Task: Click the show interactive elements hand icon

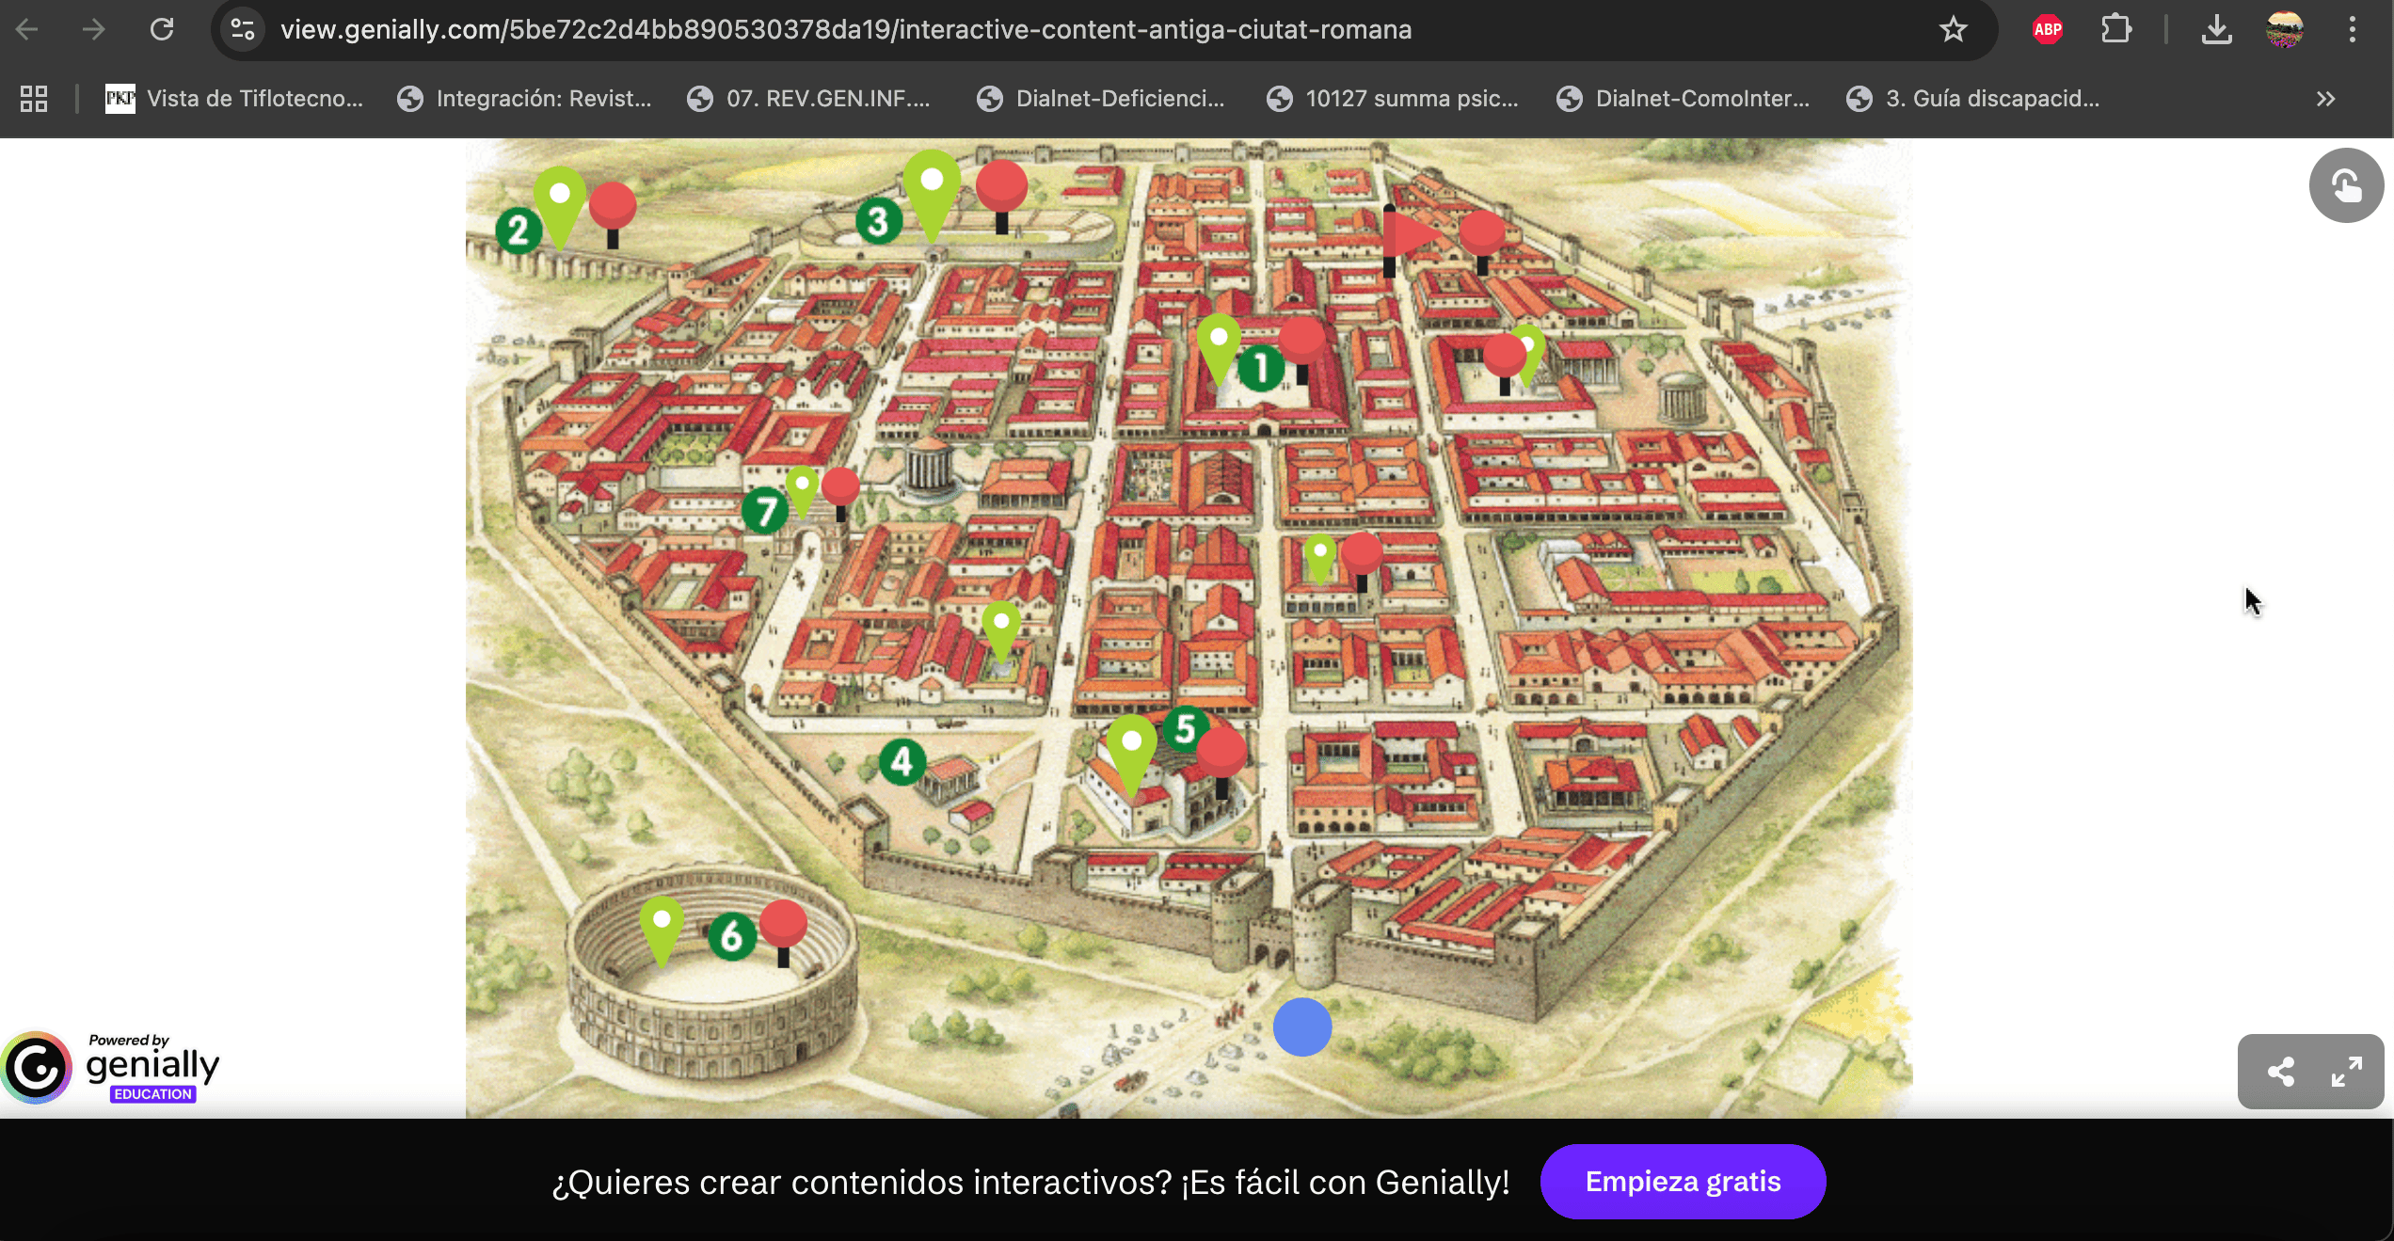Action: pos(2346,185)
